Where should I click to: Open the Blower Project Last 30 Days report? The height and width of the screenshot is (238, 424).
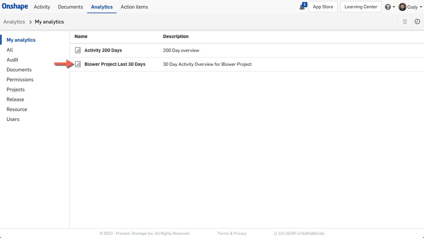pyautogui.click(x=115, y=64)
